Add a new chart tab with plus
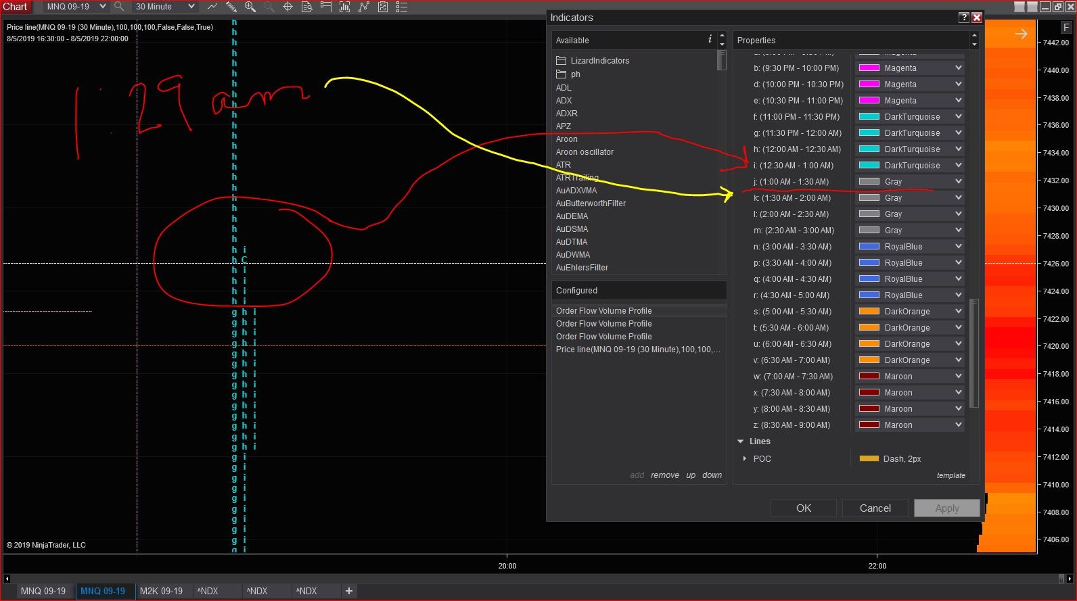 [349, 591]
